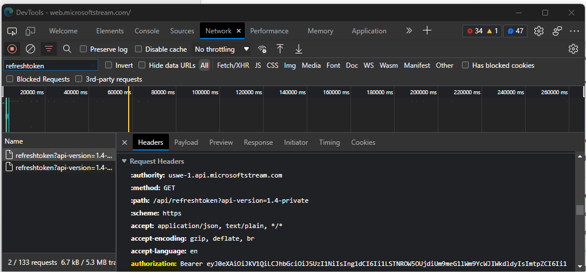
Task: Filter requests by Wasm
Action: point(389,65)
